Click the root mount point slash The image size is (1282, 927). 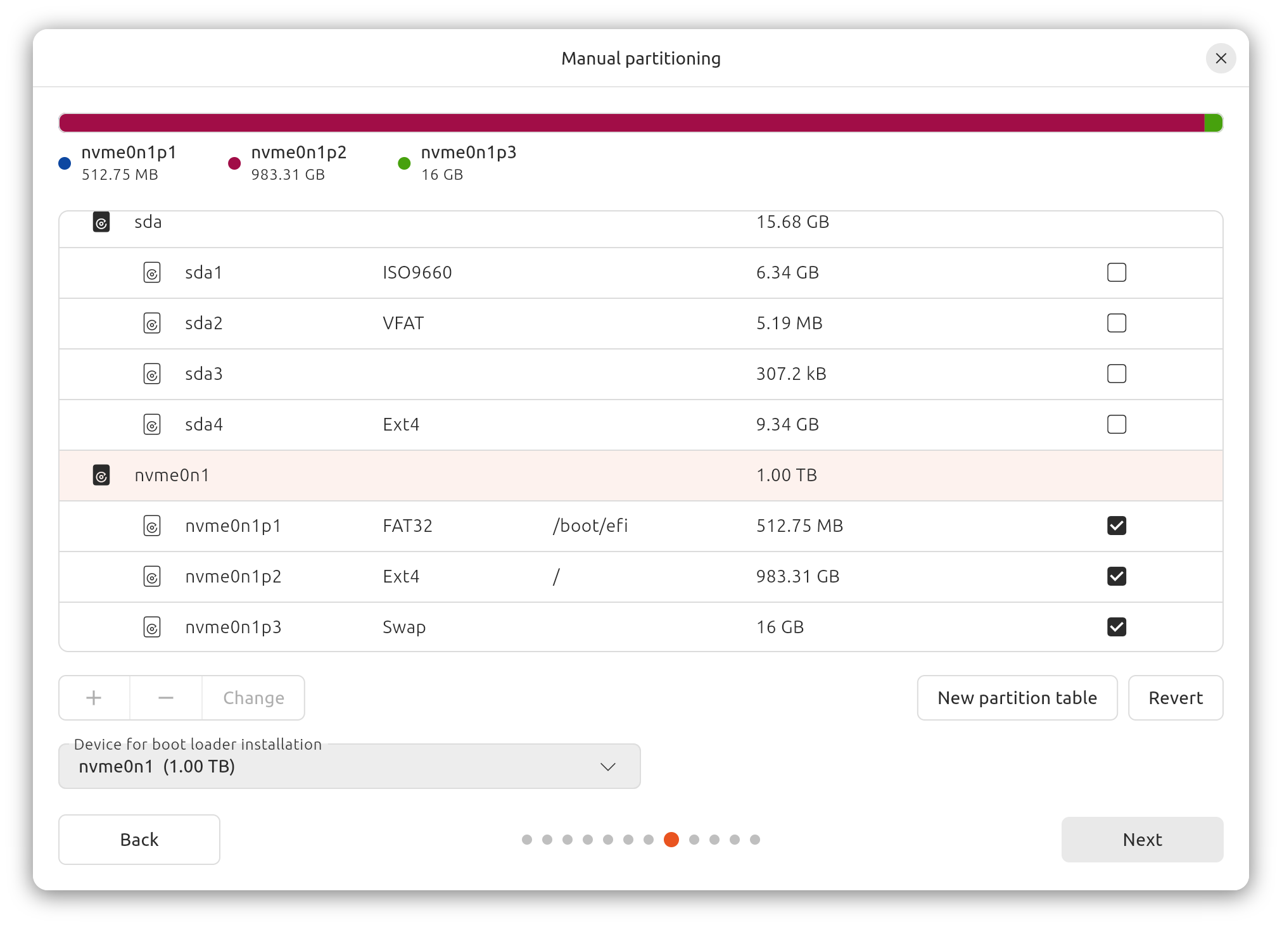coord(556,577)
